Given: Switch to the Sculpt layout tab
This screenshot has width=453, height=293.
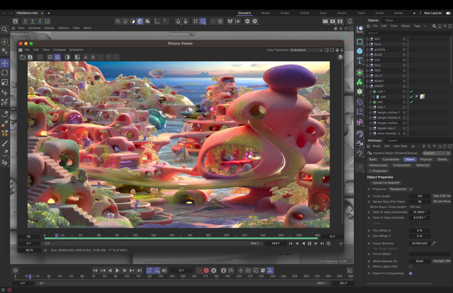Looking at the screenshot, I should point(285,13).
